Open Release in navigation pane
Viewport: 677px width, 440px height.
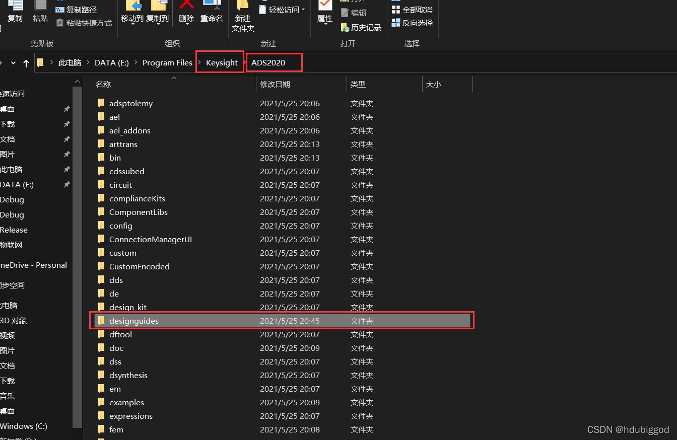click(14, 230)
